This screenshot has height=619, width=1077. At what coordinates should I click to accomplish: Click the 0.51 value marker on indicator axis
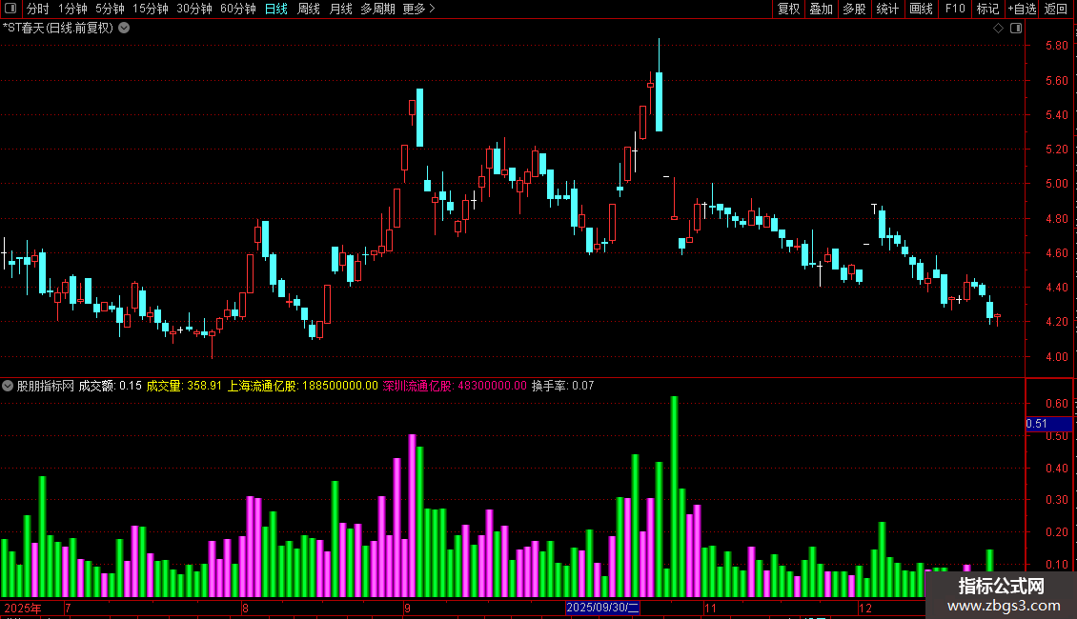pyautogui.click(x=1048, y=424)
